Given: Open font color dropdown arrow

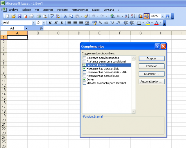Looking at the screenshot, I should point(161,23).
